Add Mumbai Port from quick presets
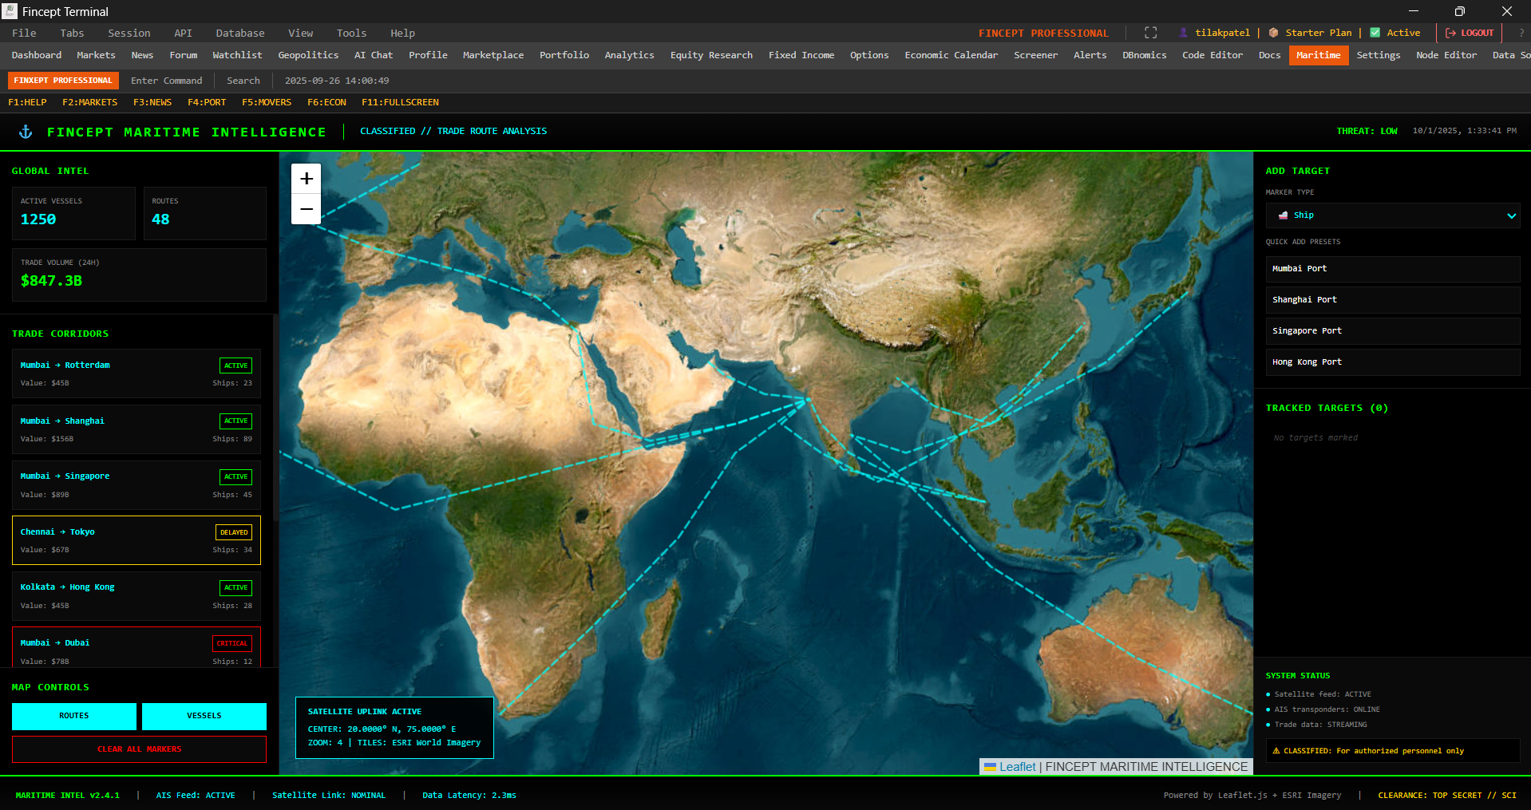This screenshot has width=1531, height=810. pyautogui.click(x=1392, y=269)
